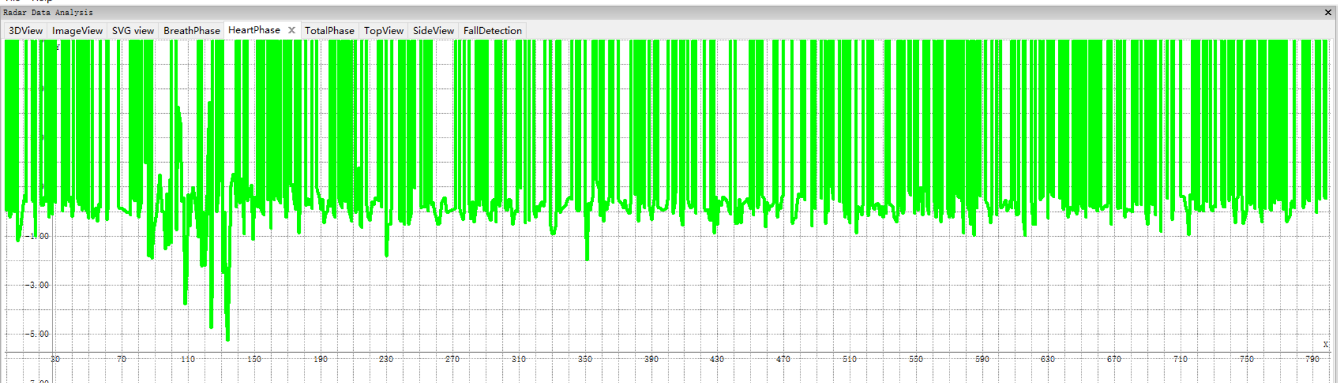Click x-axis label 590
Image resolution: width=1338 pixels, height=383 pixels.
pos(982,359)
